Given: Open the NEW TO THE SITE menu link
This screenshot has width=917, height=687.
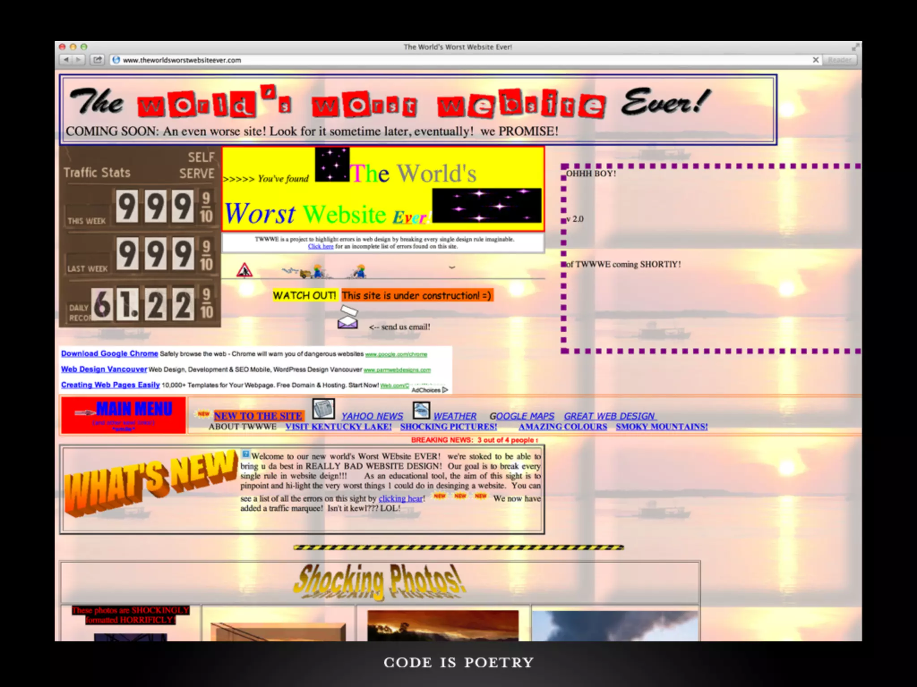Looking at the screenshot, I should tap(258, 416).
